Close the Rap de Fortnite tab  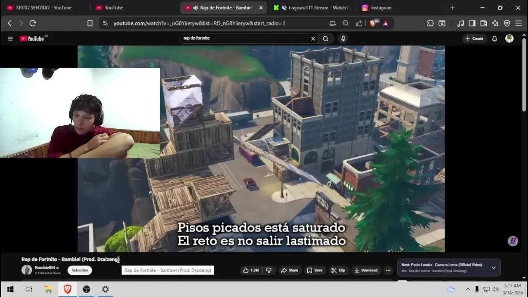click(x=261, y=7)
